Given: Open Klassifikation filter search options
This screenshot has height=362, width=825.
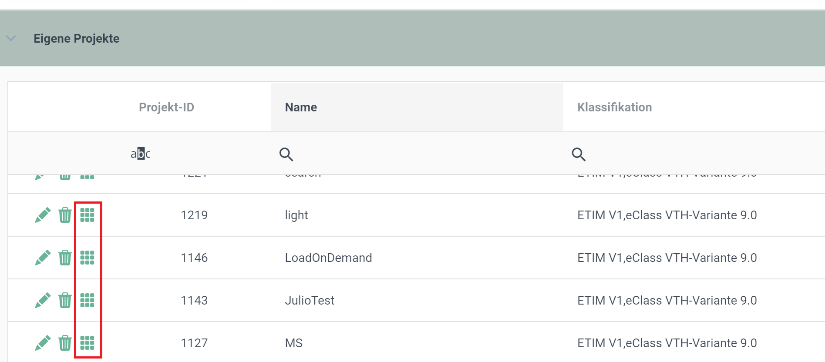Looking at the screenshot, I should (579, 154).
